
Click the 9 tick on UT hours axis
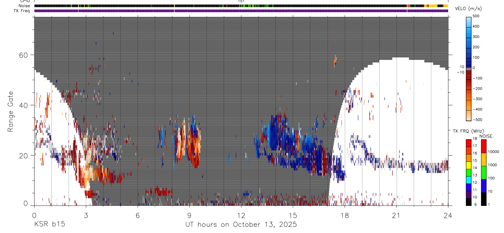pyautogui.click(x=190, y=215)
